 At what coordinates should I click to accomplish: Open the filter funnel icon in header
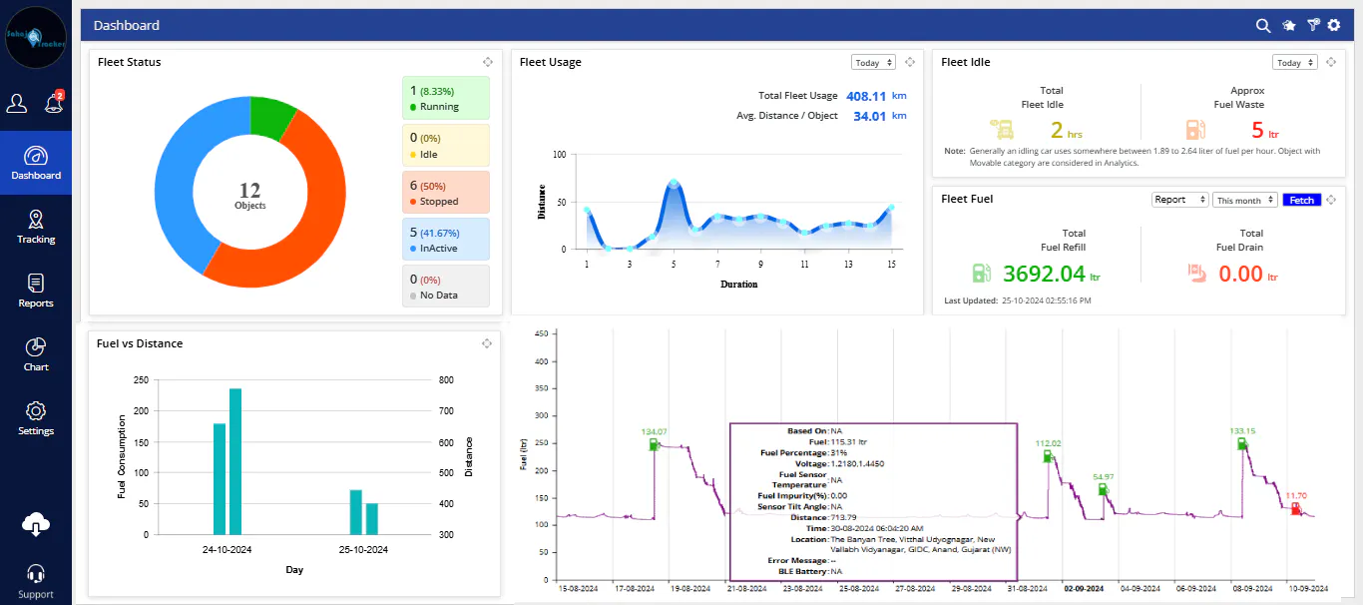[1313, 25]
